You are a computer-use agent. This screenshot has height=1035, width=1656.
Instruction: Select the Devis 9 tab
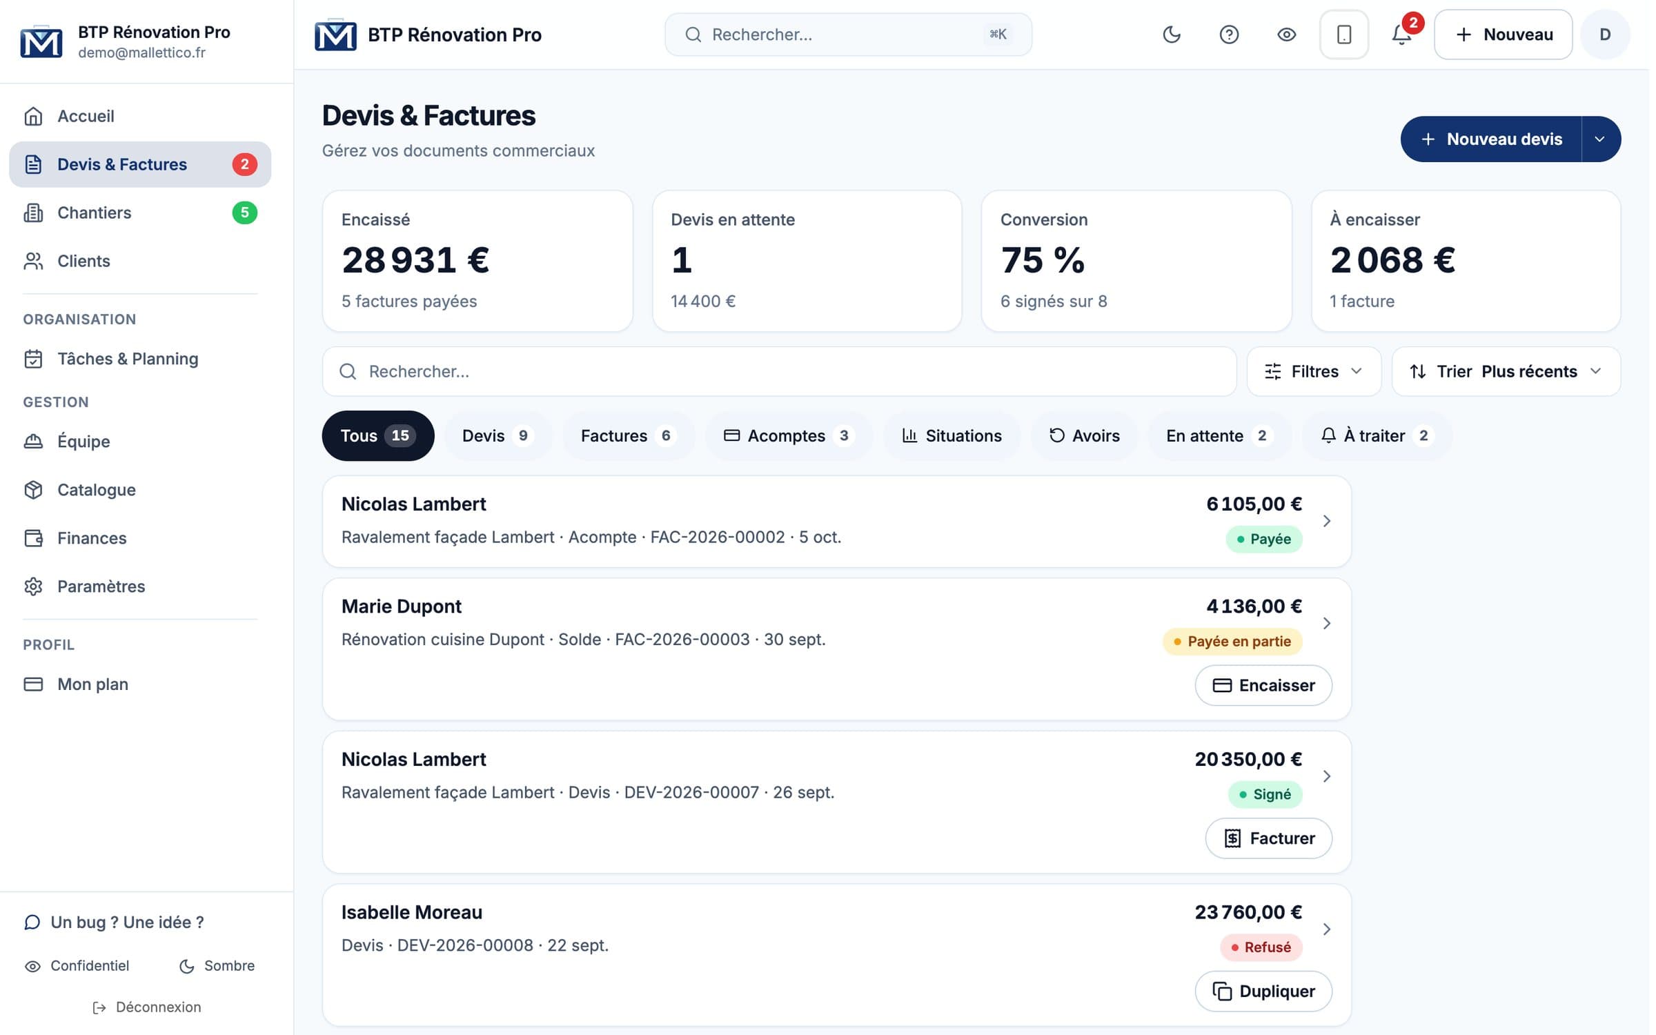(497, 436)
